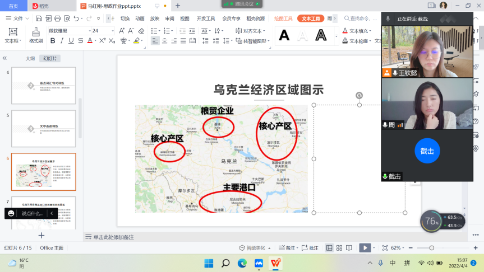Adjust the zoom slider in status bar
Screen dimensions: 484x272
point(431,248)
